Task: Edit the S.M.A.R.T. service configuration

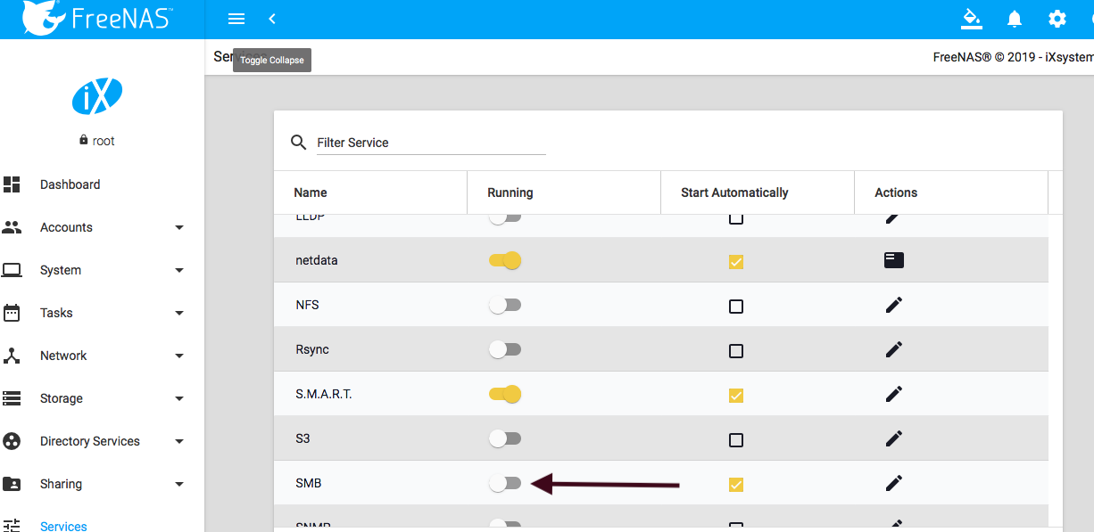Action: (x=894, y=394)
